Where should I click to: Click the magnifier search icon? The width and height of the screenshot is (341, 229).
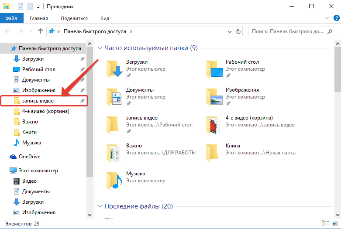click(330, 31)
